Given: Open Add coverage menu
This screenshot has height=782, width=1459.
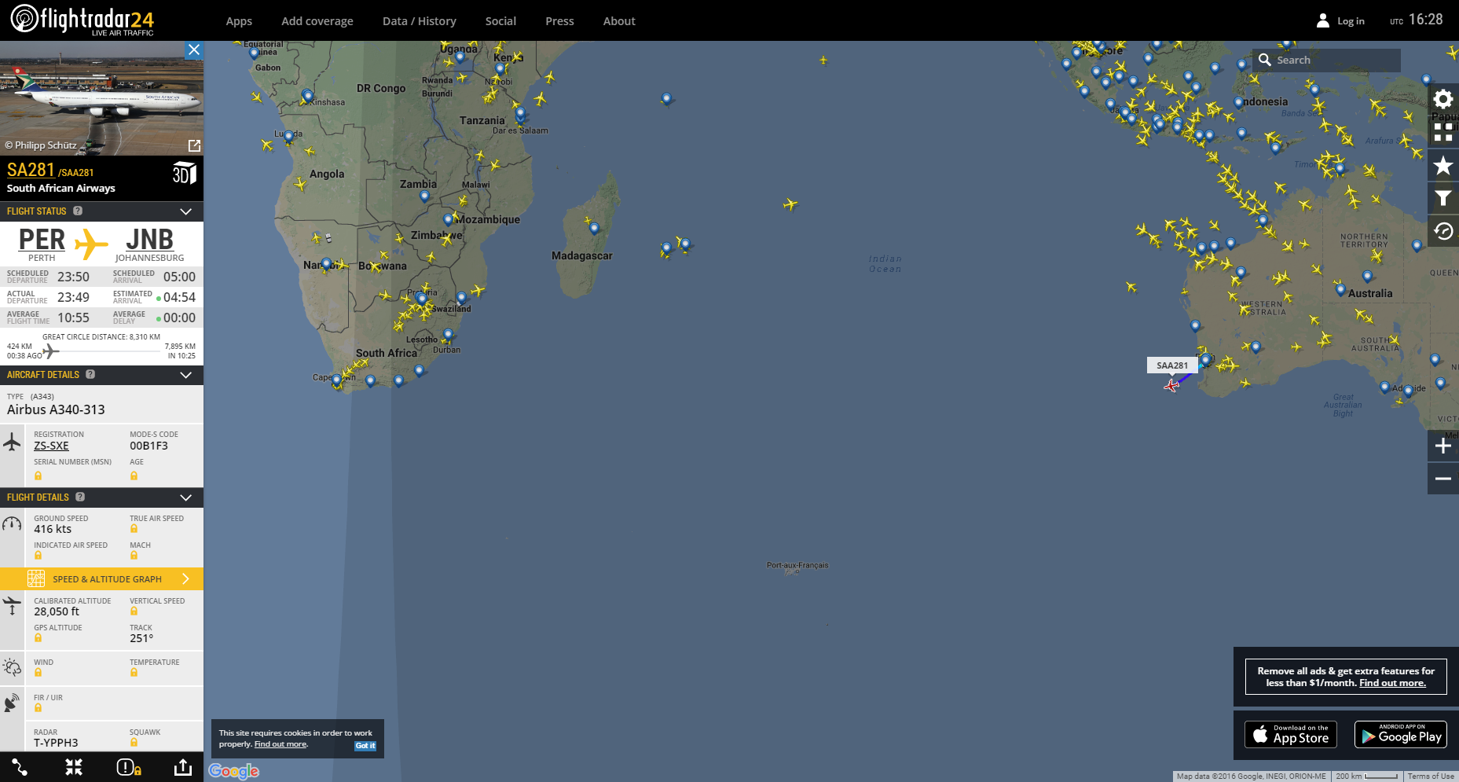Looking at the screenshot, I should coord(317,21).
